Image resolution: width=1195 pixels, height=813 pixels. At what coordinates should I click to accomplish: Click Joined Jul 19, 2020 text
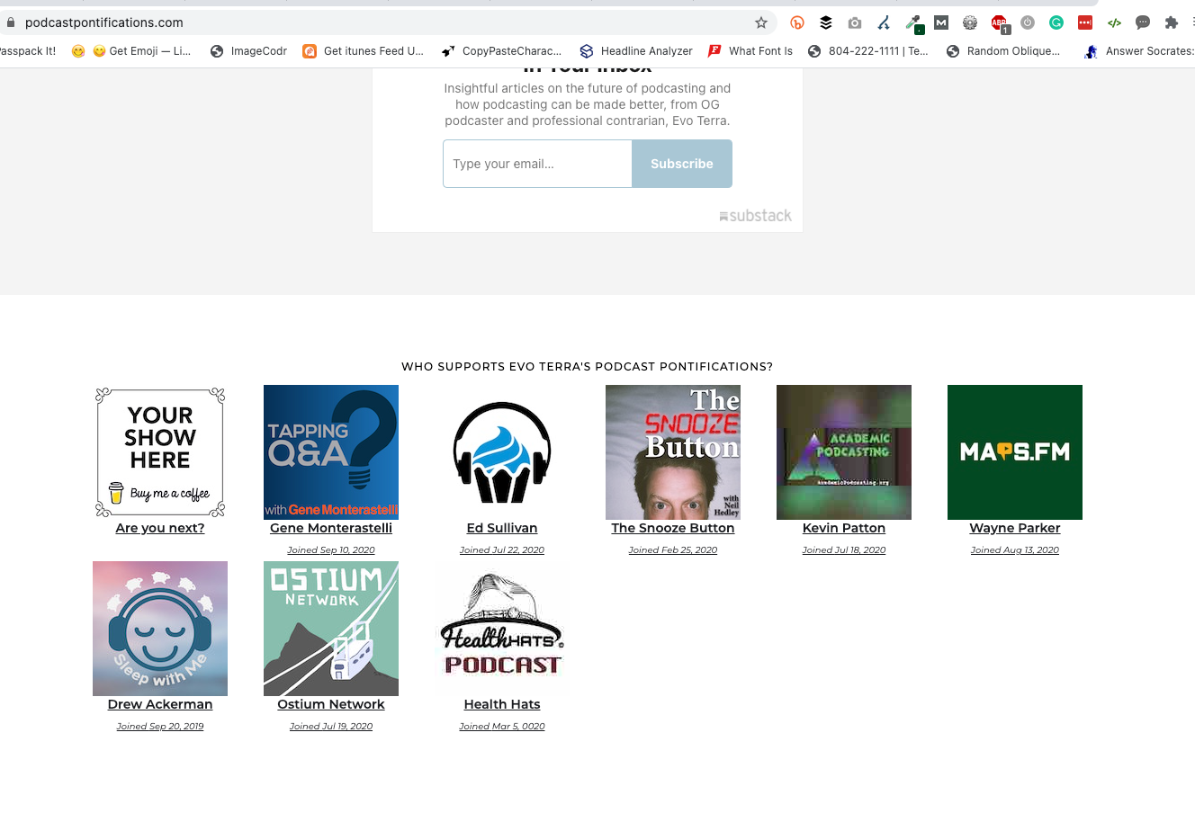point(331,727)
